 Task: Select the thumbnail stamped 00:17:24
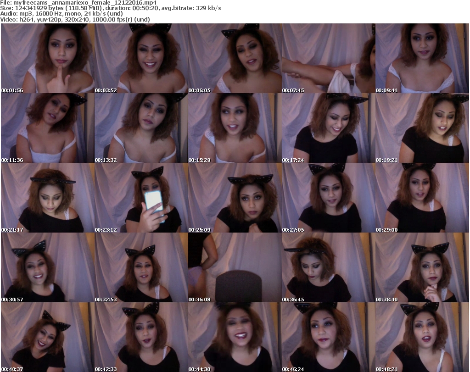pyautogui.click(x=329, y=128)
